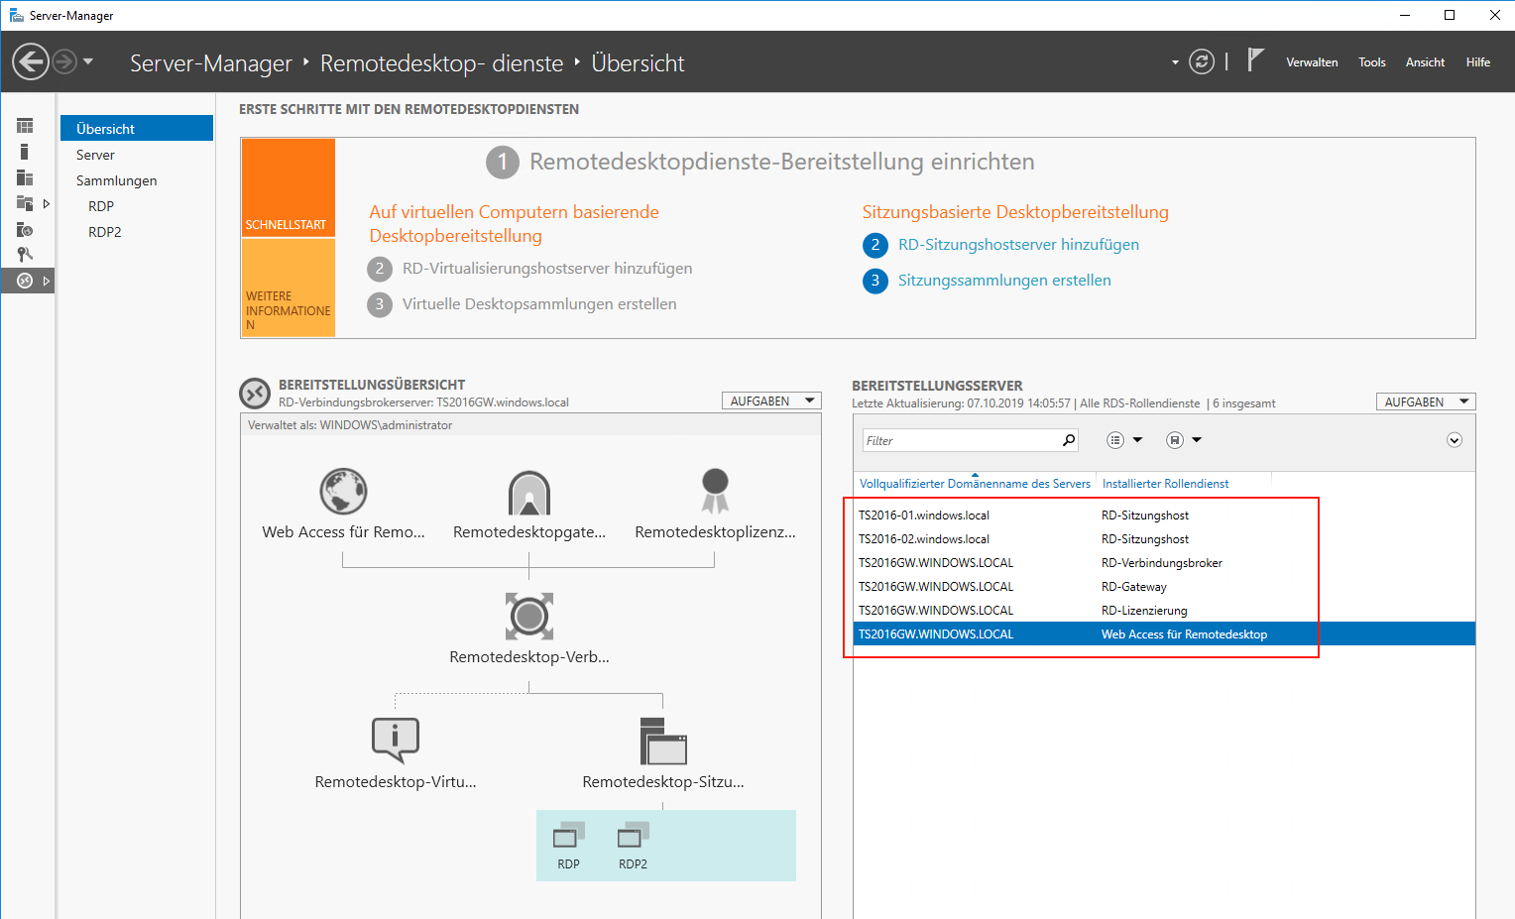The height and width of the screenshot is (919, 1515).
Task: Open the notifications flag icon
Action: click(1254, 61)
